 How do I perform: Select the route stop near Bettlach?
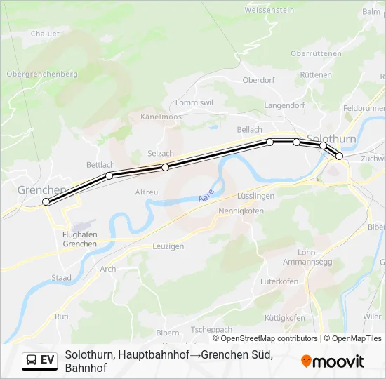[x=109, y=175]
